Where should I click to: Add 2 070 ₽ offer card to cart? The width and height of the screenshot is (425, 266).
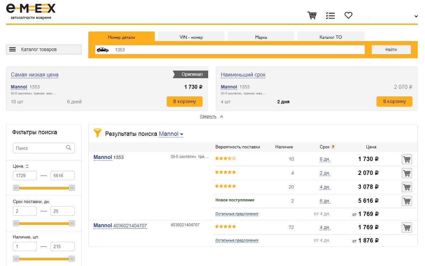point(394,101)
